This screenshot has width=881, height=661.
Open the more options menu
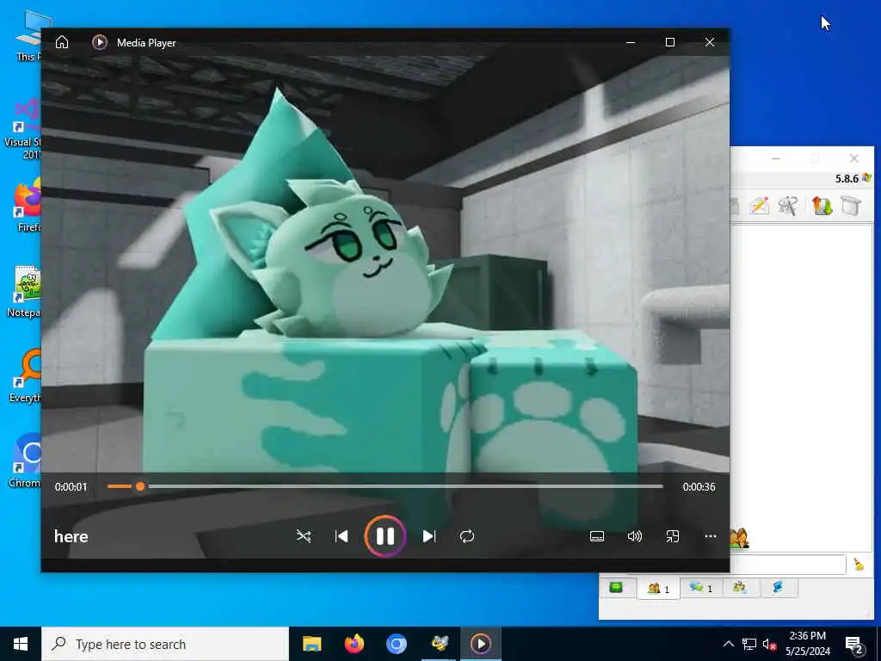pos(710,536)
